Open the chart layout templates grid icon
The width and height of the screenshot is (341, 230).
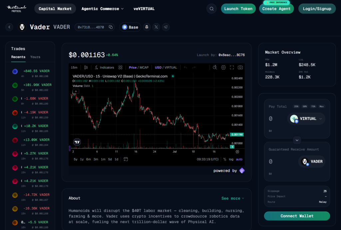click(120, 67)
